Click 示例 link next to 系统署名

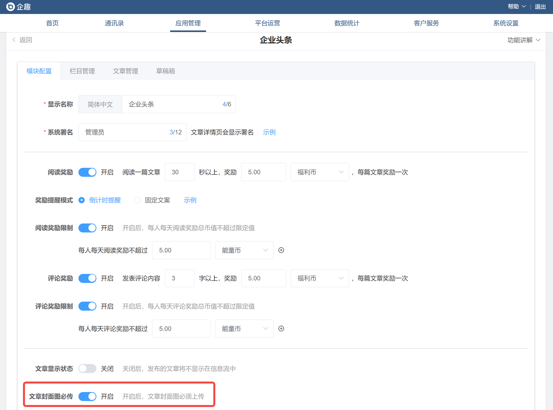(x=269, y=132)
